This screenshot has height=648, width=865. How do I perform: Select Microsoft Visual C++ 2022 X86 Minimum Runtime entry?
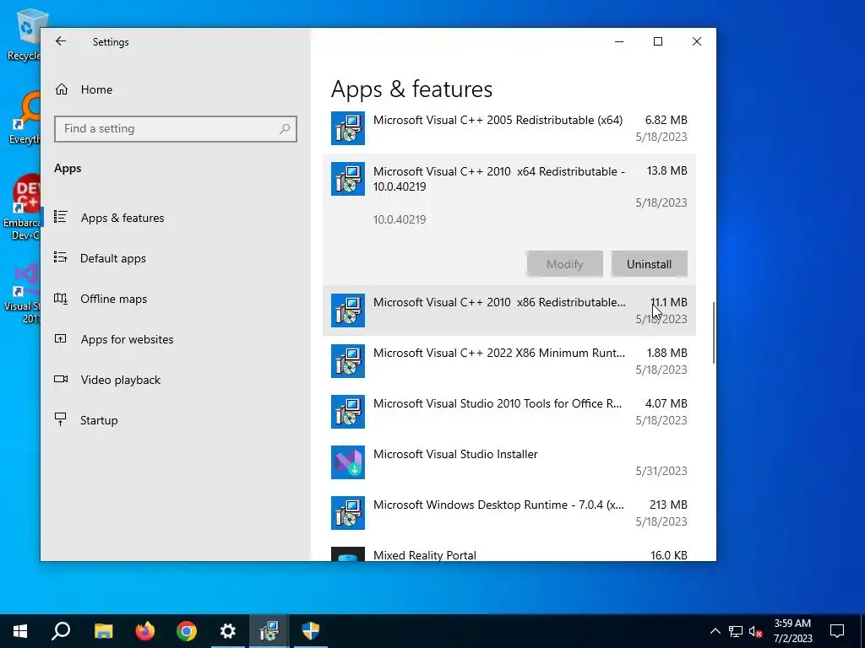pos(509,361)
